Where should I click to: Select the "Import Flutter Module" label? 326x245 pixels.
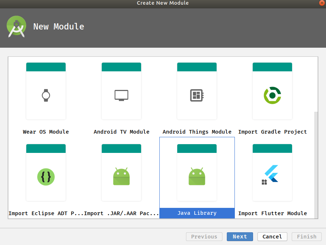(272, 213)
